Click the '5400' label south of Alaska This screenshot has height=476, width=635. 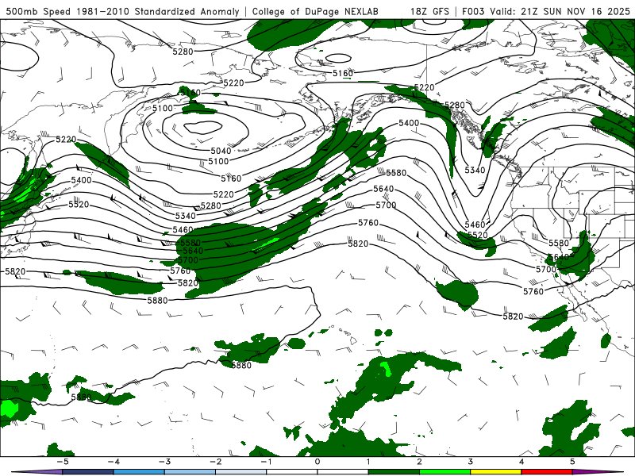pos(409,123)
